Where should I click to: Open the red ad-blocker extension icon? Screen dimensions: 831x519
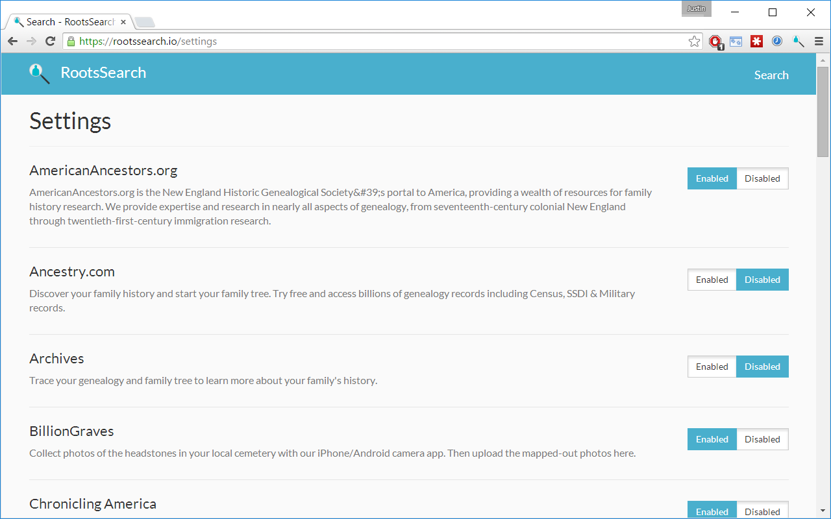coord(716,42)
